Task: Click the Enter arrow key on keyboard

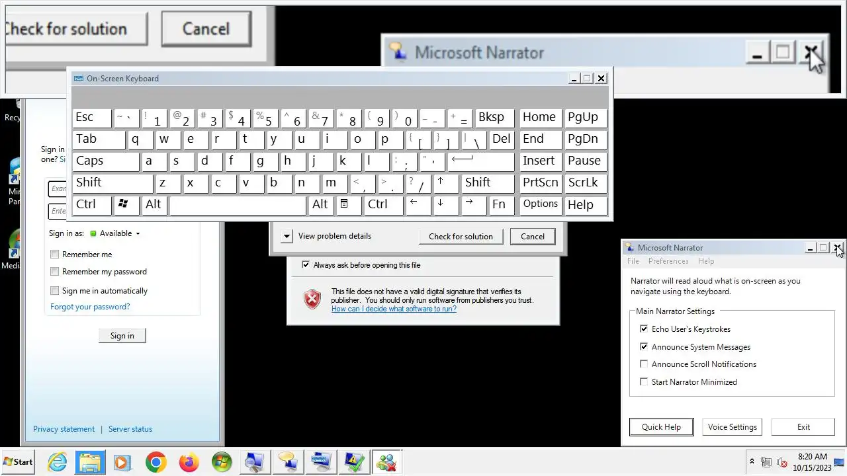Action: 481,161
